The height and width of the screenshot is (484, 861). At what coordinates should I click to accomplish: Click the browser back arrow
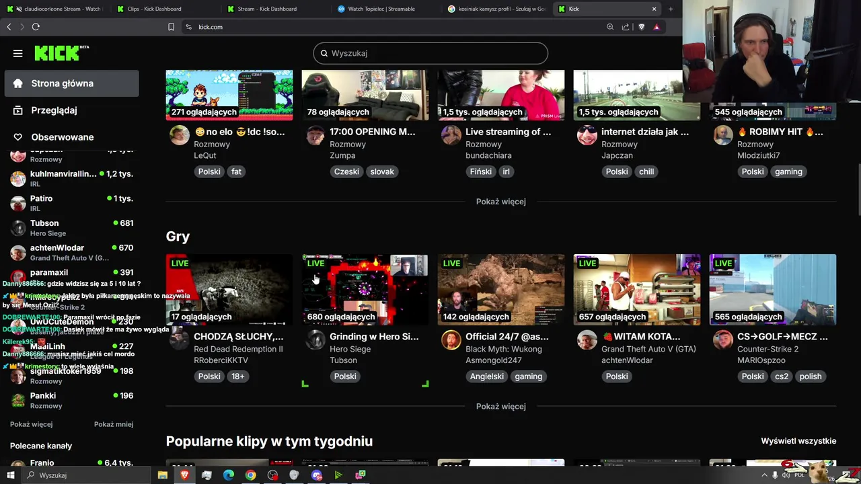pos(9,27)
